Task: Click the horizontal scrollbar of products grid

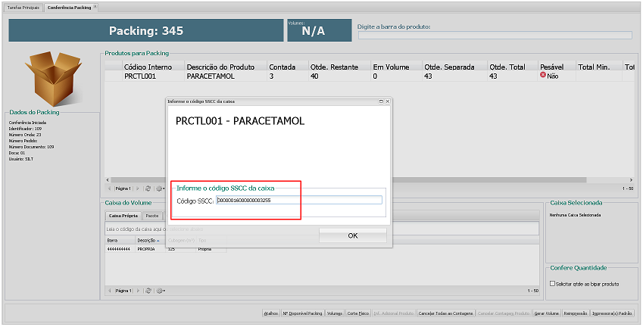Action: coord(348,180)
